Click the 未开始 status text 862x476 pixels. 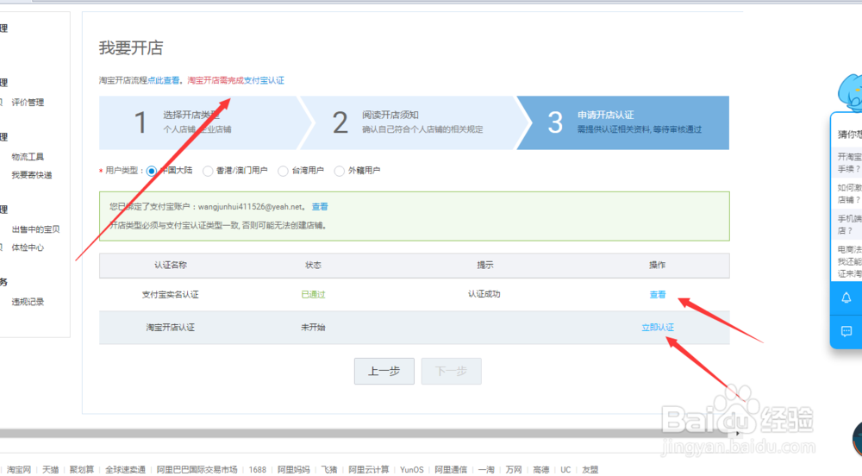tap(314, 327)
